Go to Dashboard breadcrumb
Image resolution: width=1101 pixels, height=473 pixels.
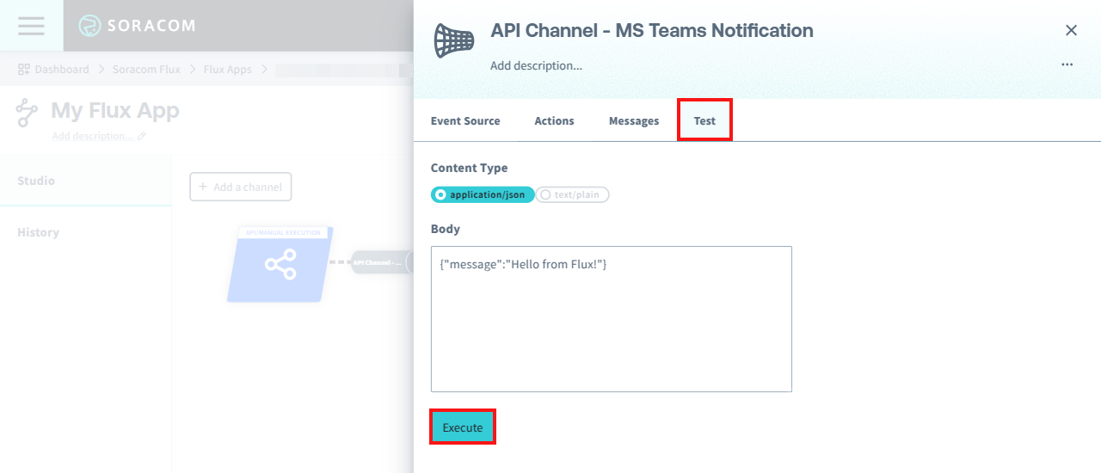[53, 70]
